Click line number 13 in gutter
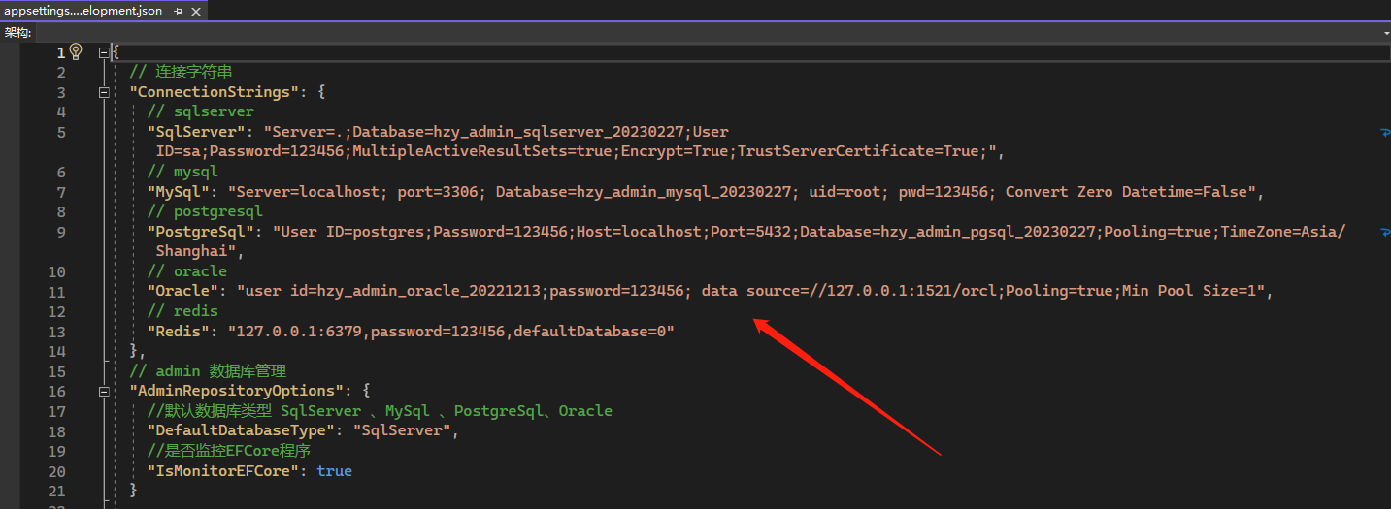 coord(57,332)
